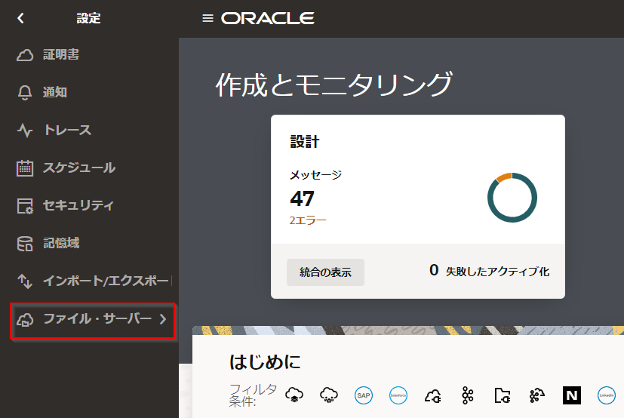Select the black N adapter filter icon

[x=571, y=395]
